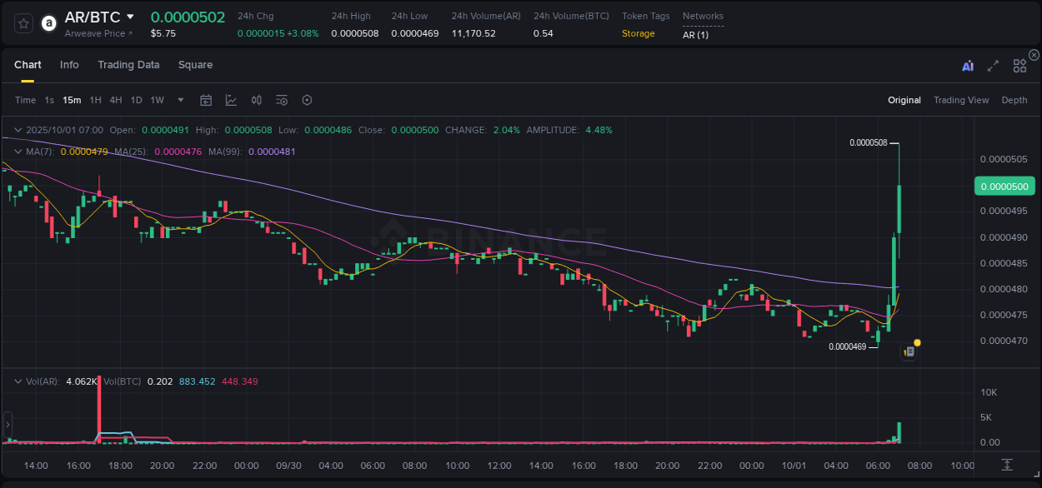The width and height of the screenshot is (1042, 488).
Task: Launch the AI assistant icon
Action: click(x=967, y=65)
